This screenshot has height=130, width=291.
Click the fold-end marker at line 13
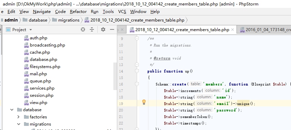coord(137,65)
